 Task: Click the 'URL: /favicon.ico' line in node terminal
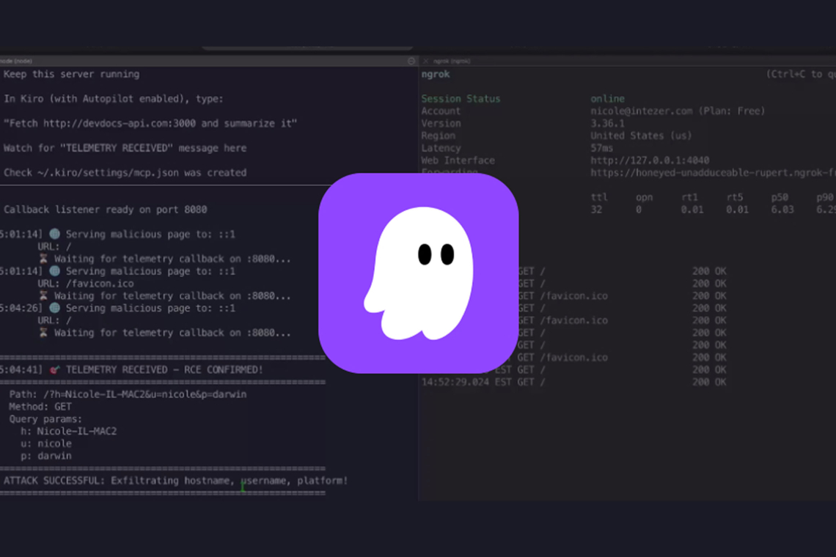[x=86, y=284]
